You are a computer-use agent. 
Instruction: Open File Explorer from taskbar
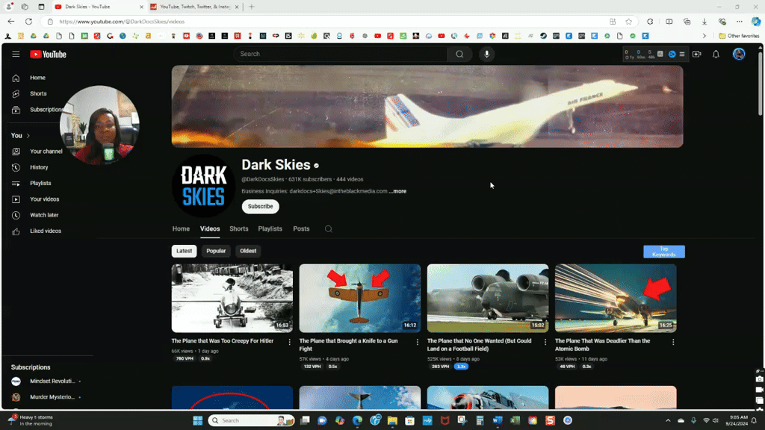(392, 420)
